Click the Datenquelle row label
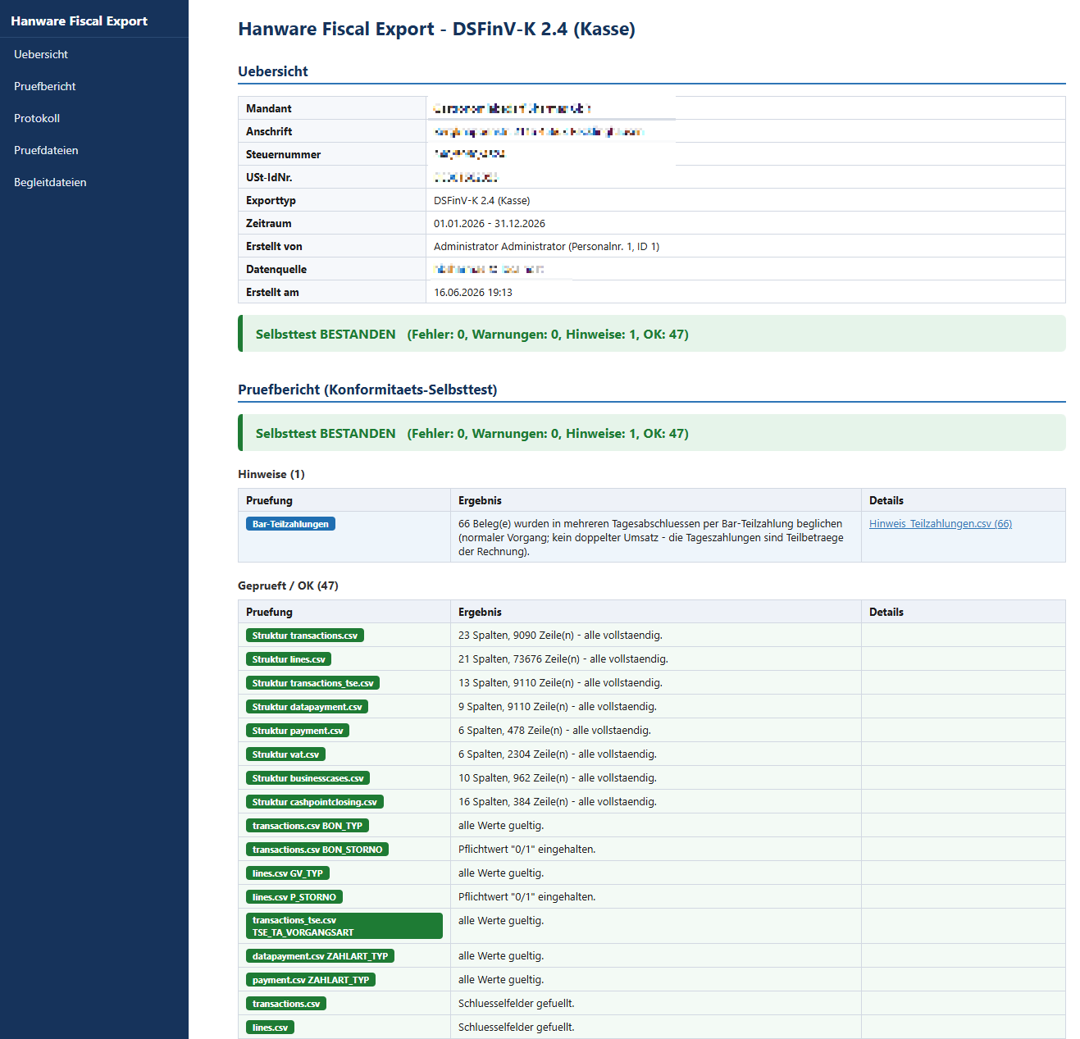 point(276,270)
